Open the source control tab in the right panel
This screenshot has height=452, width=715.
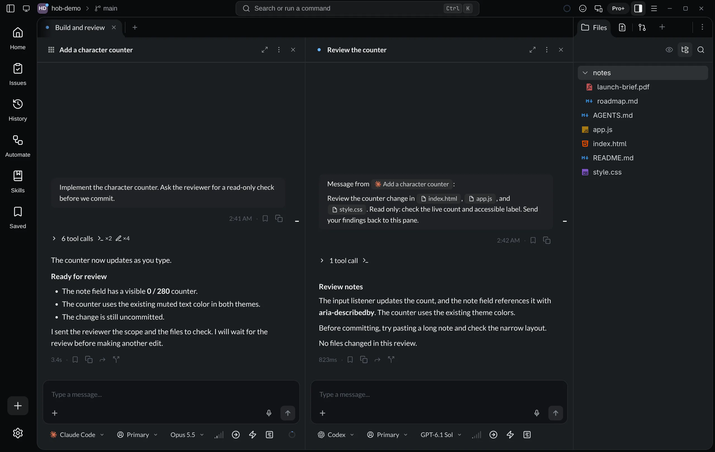[642, 27]
